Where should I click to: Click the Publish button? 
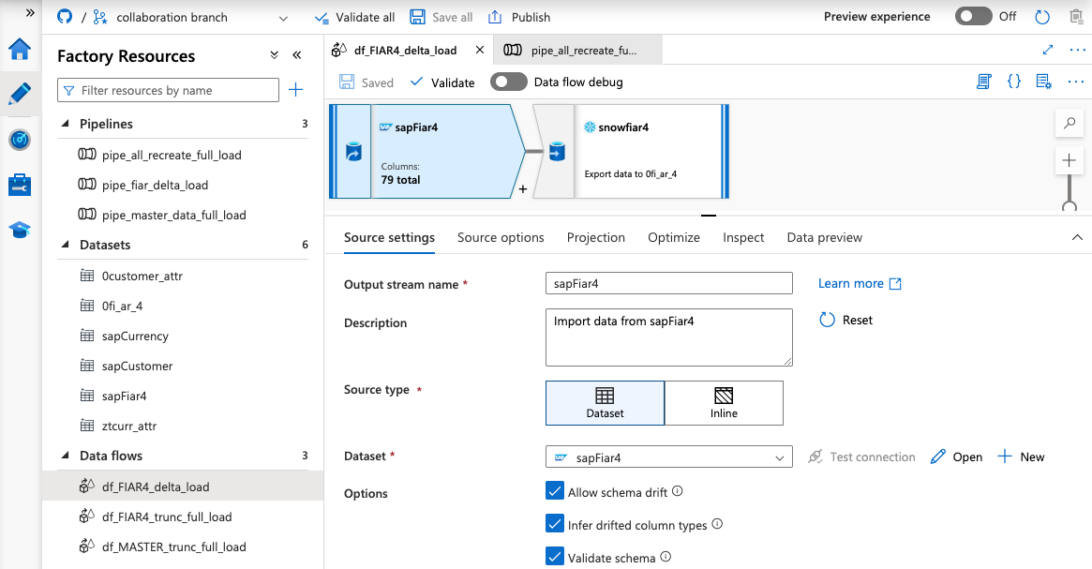pyautogui.click(x=518, y=16)
